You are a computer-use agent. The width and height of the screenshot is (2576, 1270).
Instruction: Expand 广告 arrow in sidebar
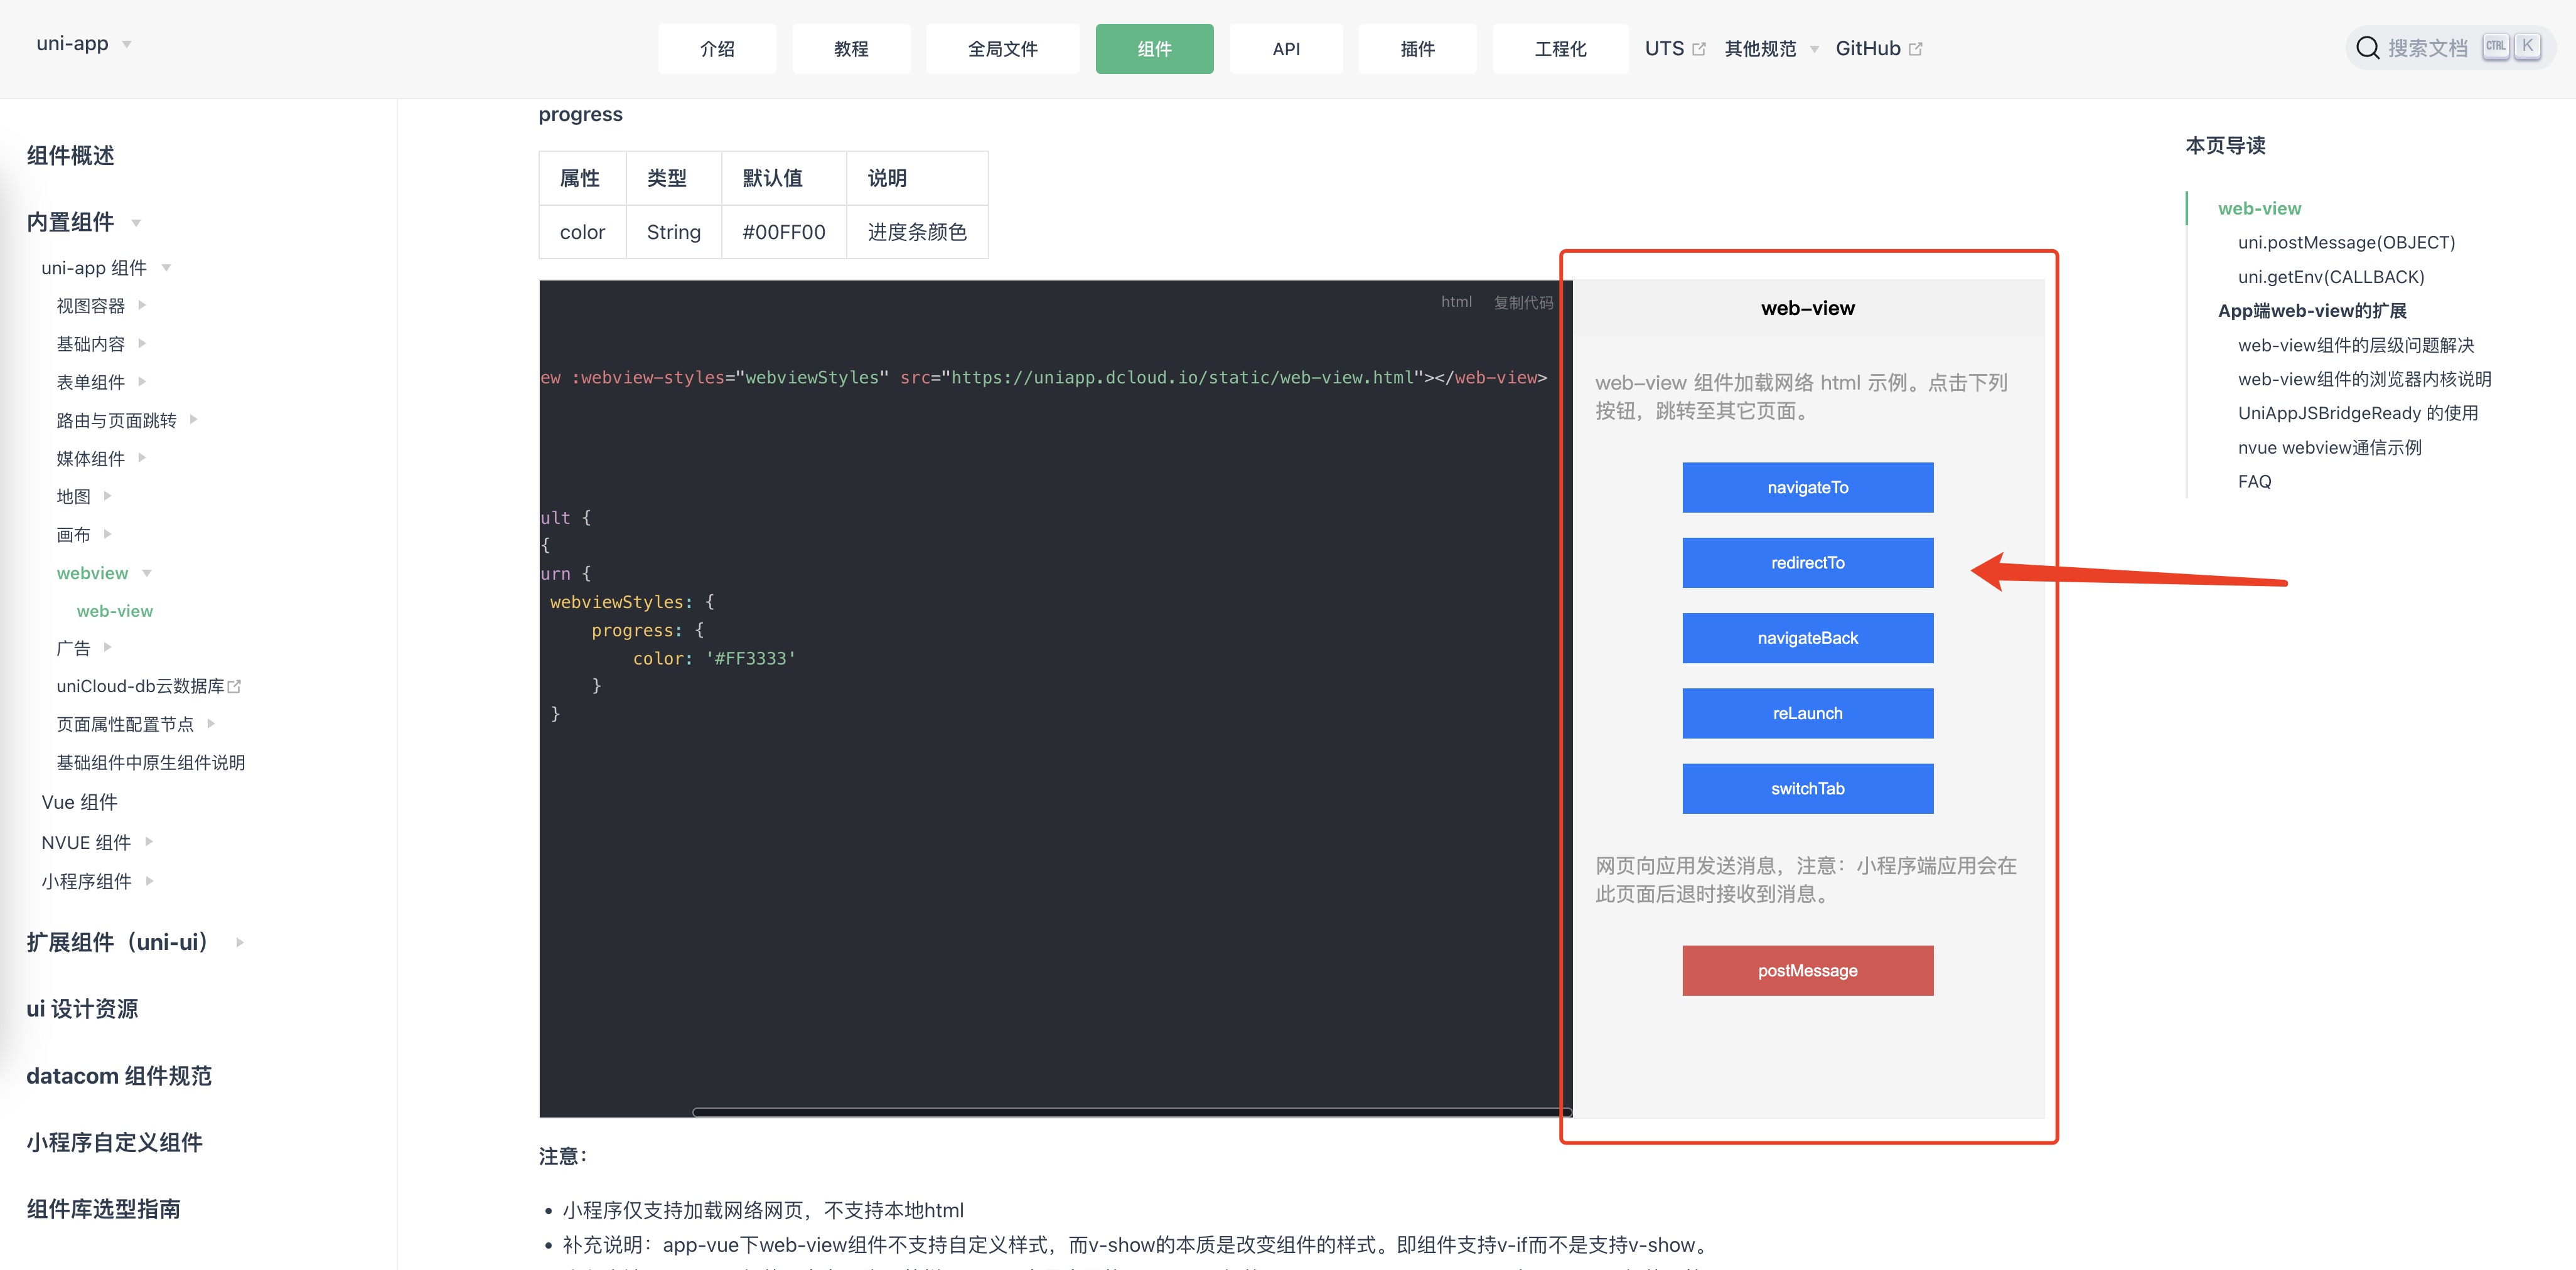click(107, 647)
